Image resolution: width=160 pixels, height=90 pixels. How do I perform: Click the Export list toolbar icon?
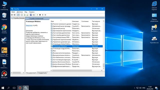[x=27, y=15]
